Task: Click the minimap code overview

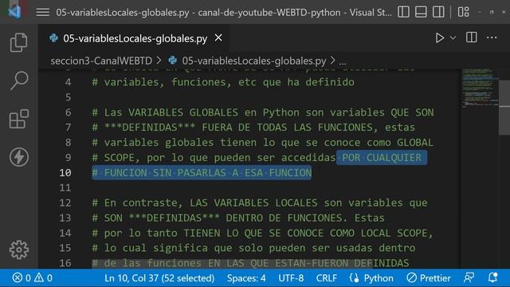Action: (x=480, y=88)
